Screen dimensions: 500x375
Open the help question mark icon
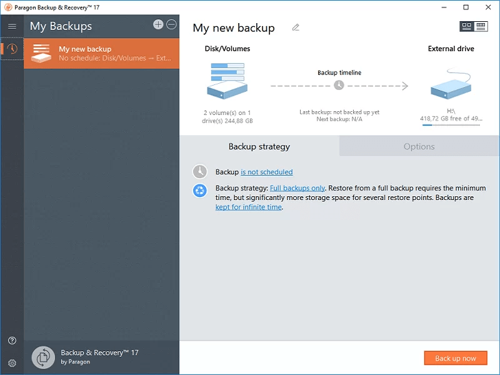(x=11, y=341)
